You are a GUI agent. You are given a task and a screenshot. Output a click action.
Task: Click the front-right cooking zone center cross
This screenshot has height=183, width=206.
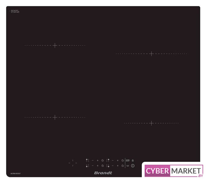151,123
